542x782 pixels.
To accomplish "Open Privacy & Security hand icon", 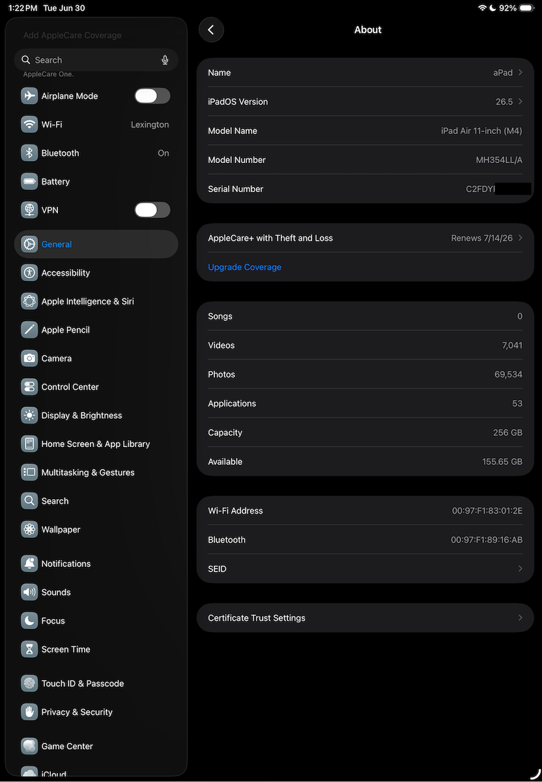I will click(29, 712).
